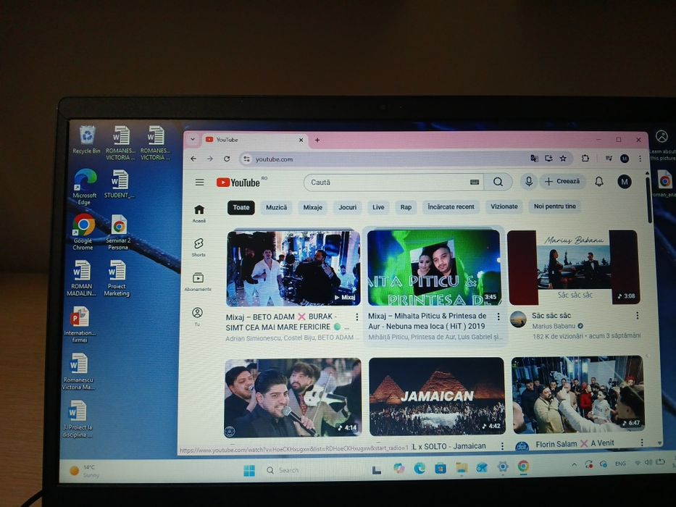
Task: Click the install app icon in address bar
Action: [x=548, y=158]
